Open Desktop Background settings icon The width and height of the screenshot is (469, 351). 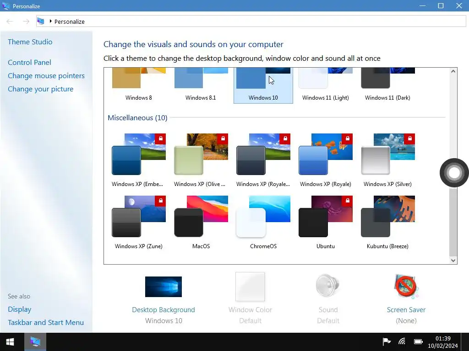[x=164, y=287]
